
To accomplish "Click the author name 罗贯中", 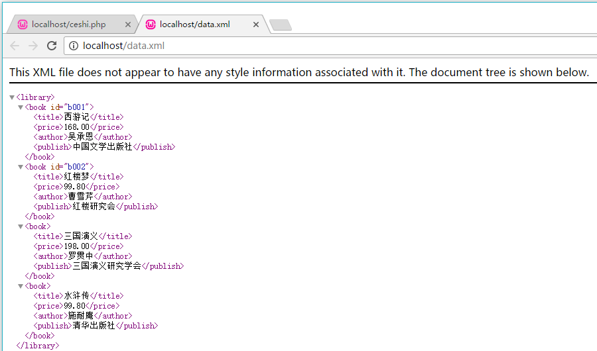I will [x=81, y=256].
